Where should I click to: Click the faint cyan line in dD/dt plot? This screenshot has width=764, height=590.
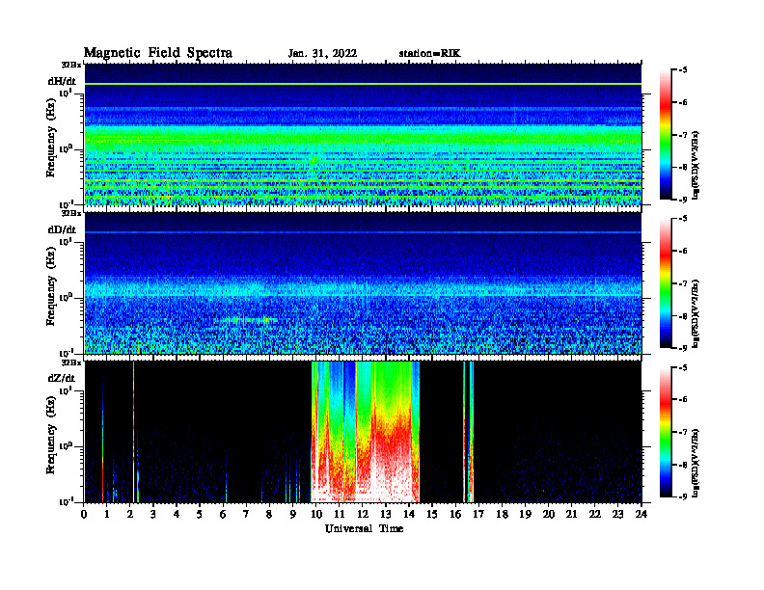363,232
